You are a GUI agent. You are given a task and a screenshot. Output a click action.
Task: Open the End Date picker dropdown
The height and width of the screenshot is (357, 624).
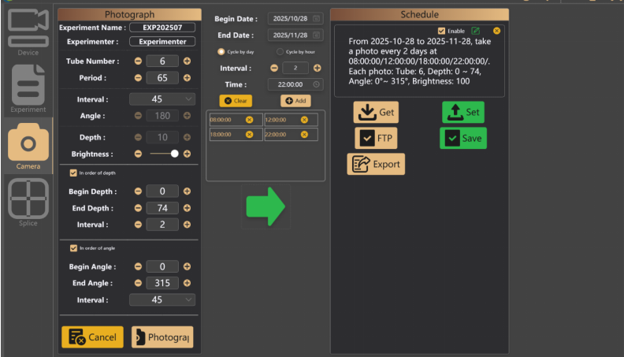tap(316, 35)
